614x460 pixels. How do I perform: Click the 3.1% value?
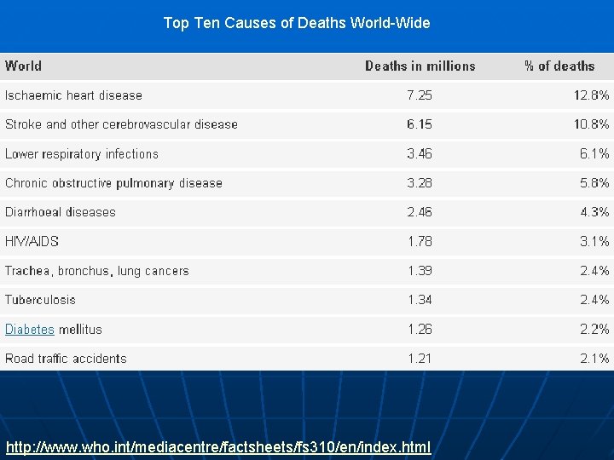[x=594, y=241]
